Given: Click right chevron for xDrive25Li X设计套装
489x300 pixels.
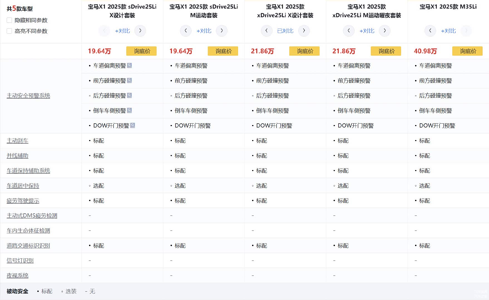Looking at the screenshot, I should (x=304, y=31).
